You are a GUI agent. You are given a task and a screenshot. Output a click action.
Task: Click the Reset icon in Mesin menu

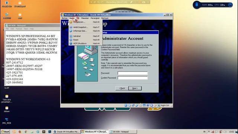coord(71,40)
